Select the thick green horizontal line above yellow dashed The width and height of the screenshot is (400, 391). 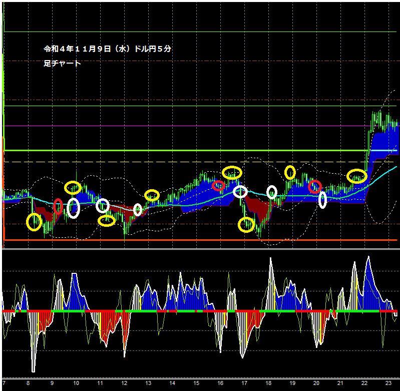[x=201, y=151]
